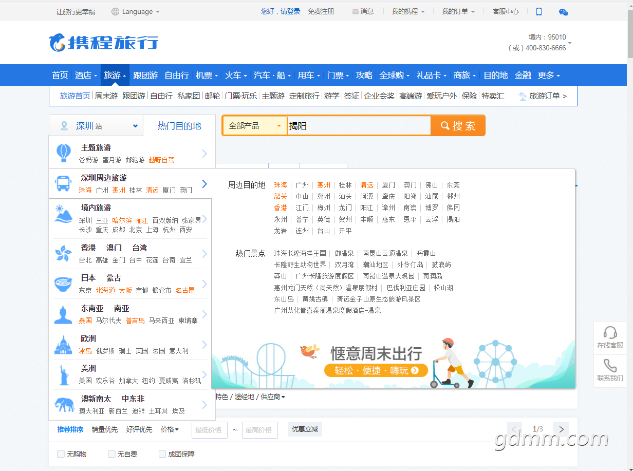Sort results by 销量优先

(x=105, y=429)
